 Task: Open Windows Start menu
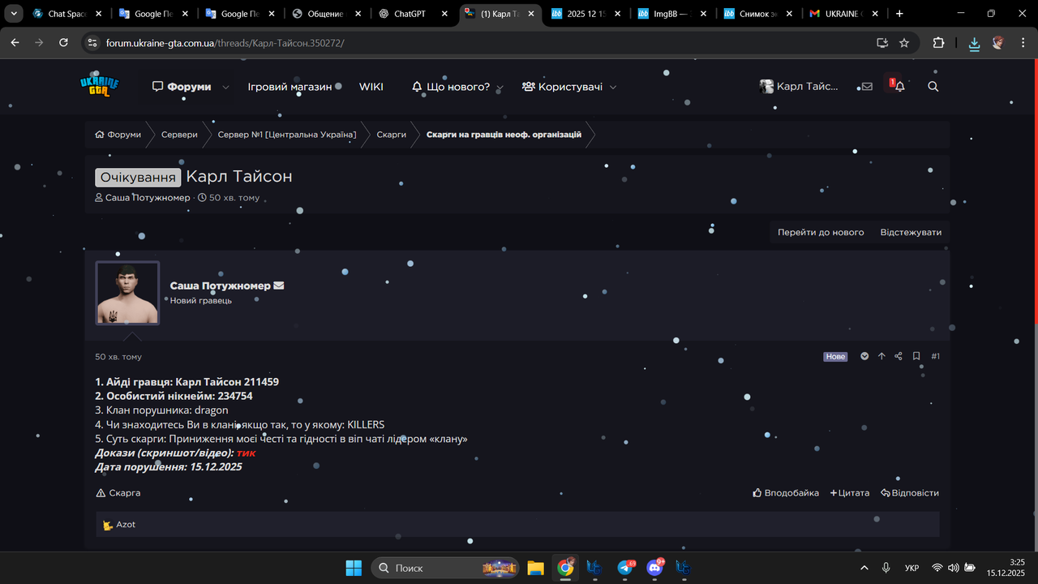click(x=354, y=568)
